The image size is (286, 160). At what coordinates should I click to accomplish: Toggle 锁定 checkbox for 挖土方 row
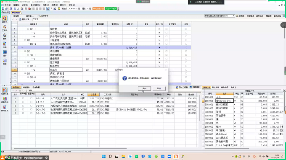[186, 70]
